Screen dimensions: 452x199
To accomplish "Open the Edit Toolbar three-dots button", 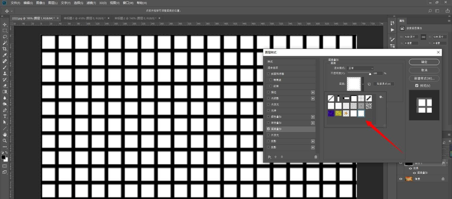I will point(5,147).
